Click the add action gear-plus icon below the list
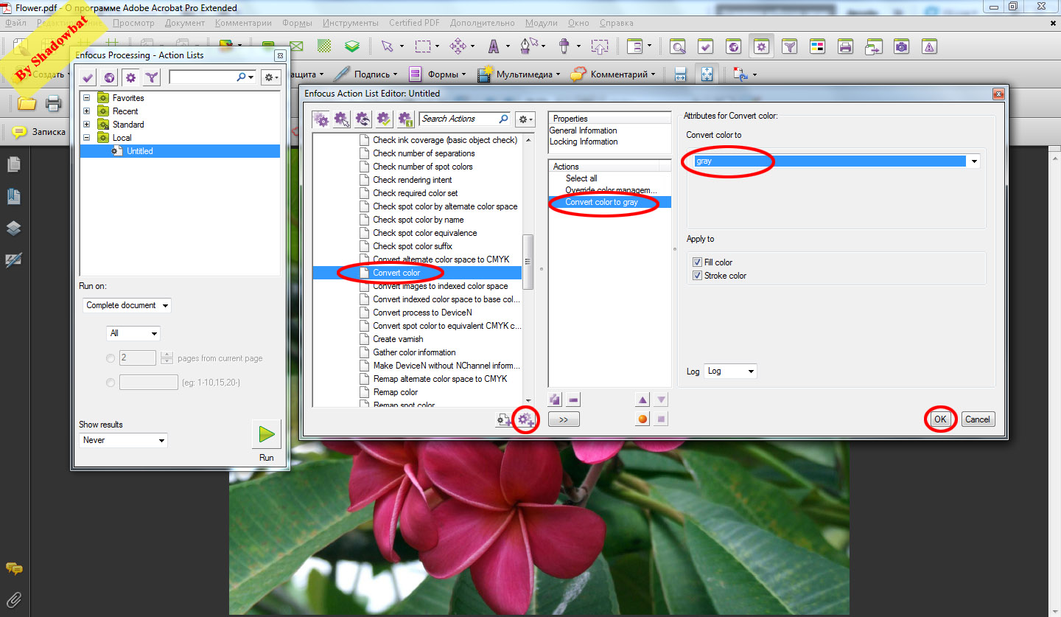Image resolution: width=1061 pixels, height=617 pixels. point(526,419)
